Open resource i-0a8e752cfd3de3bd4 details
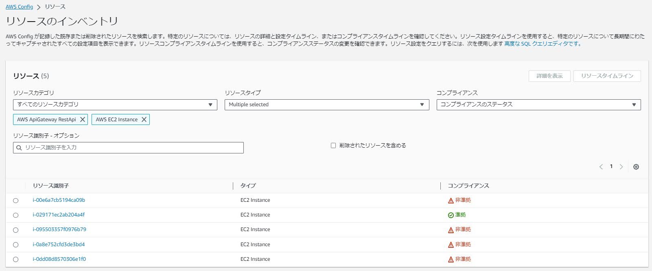Screen dimensions: 652x271 pos(59,245)
